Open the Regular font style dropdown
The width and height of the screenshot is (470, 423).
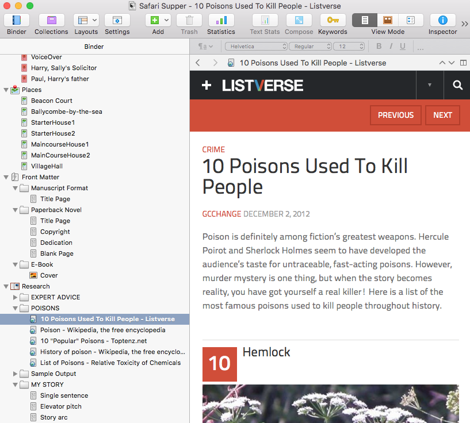click(x=311, y=47)
